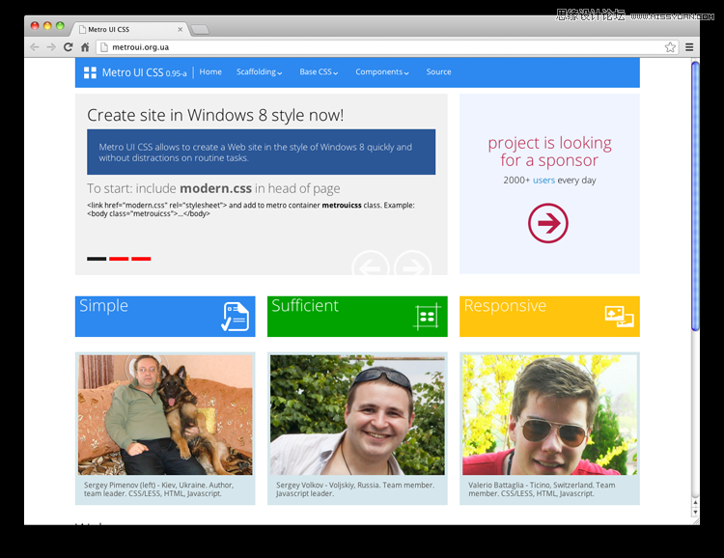Click the blue users link
724x558 pixels.
coord(543,181)
